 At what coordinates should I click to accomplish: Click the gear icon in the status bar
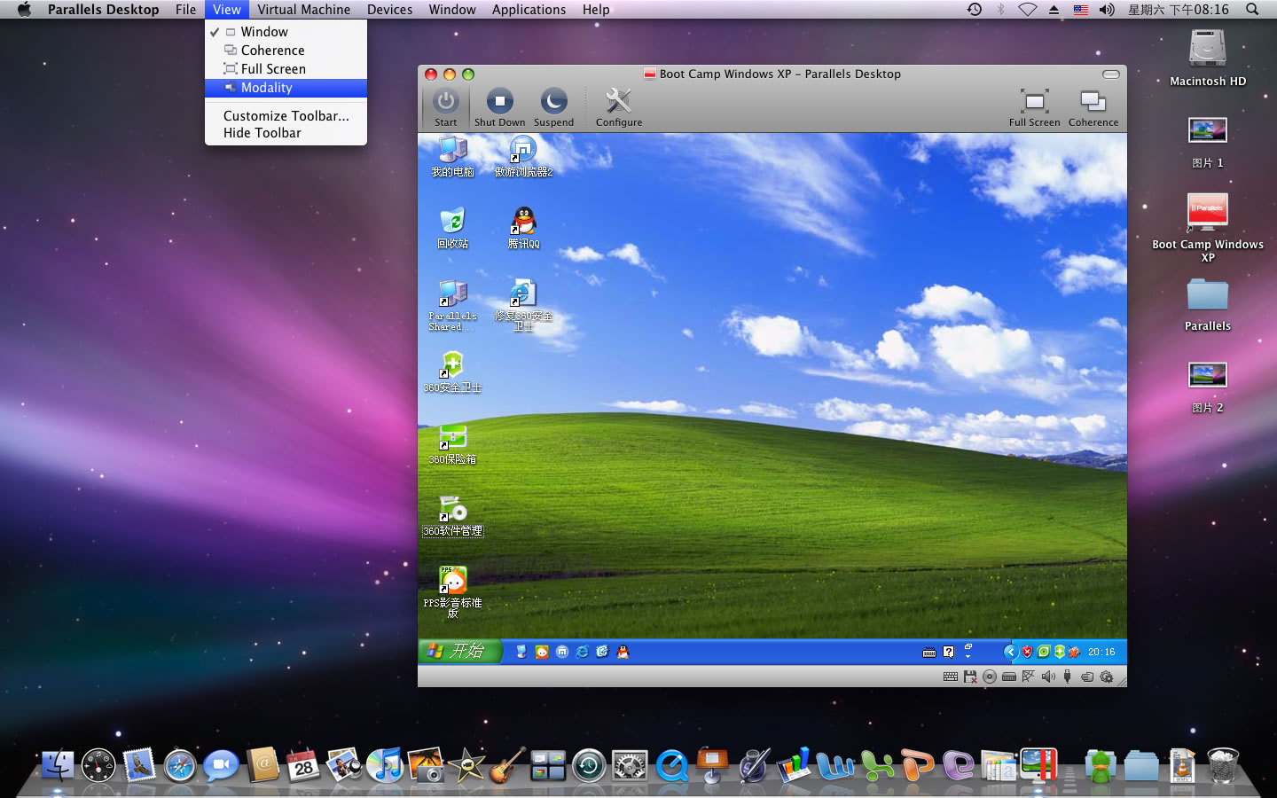tap(1107, 677)
